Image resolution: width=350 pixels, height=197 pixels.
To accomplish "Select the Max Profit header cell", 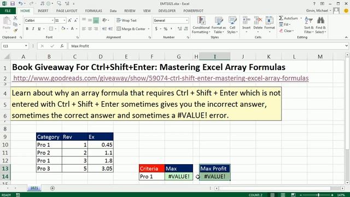I will coord(214,169).
